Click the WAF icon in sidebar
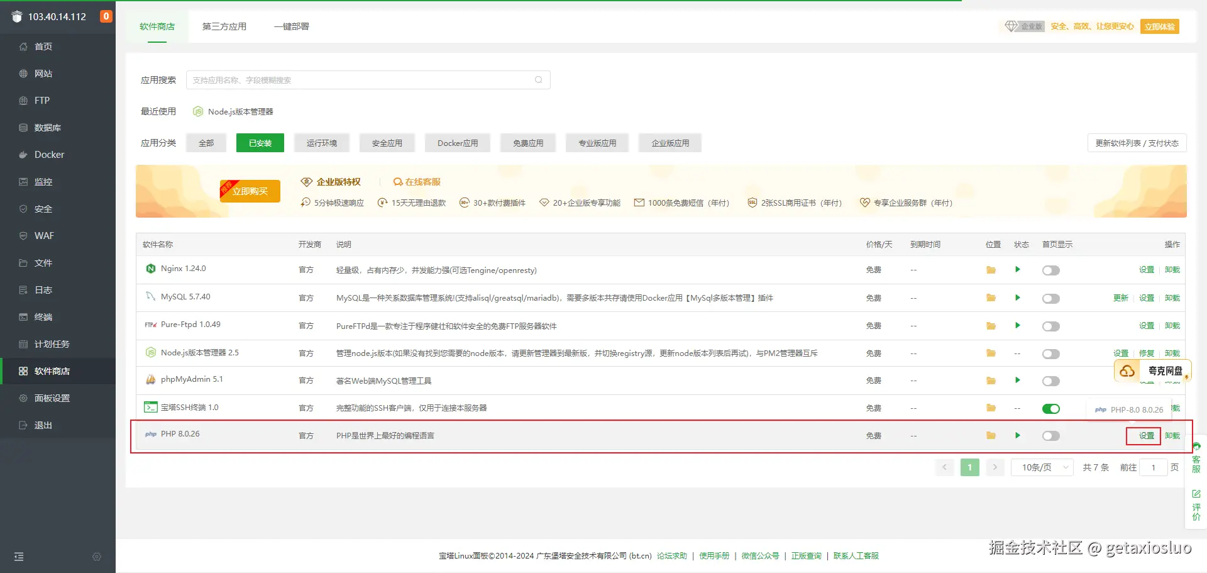 tap(23, 236)
